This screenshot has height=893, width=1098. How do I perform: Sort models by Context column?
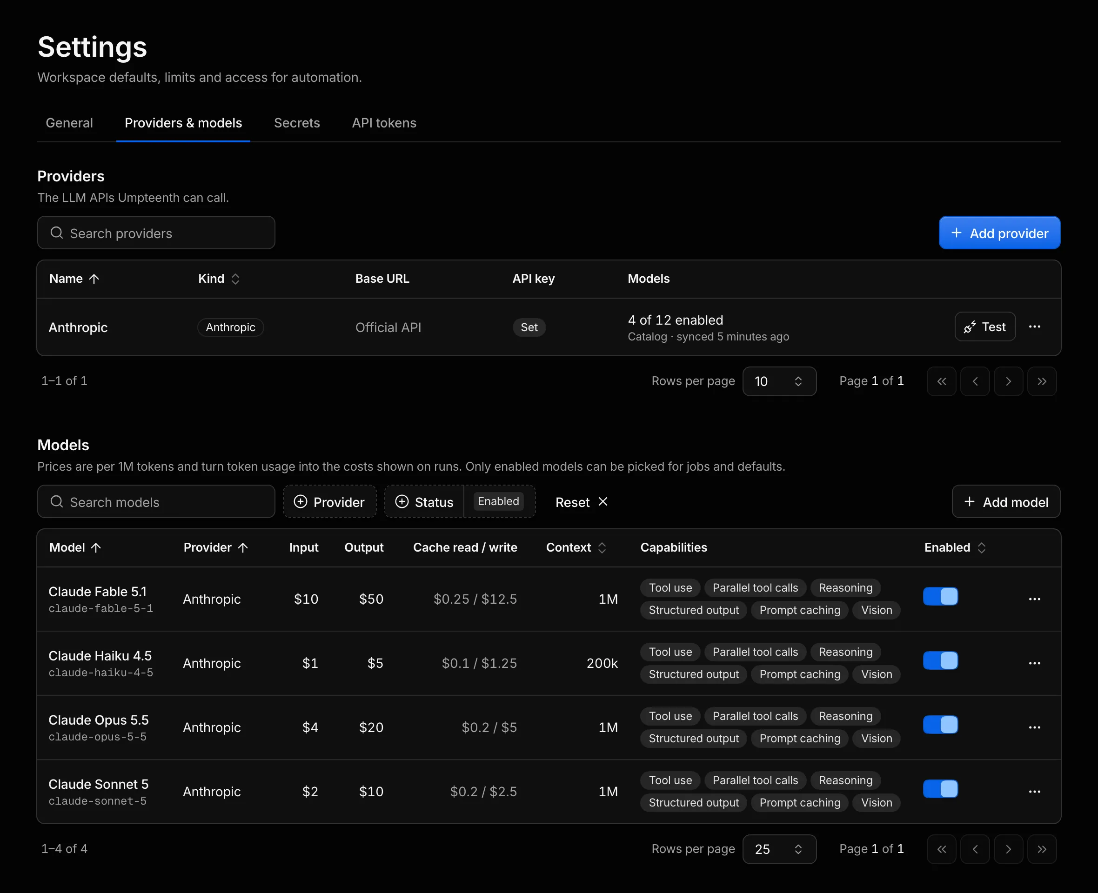pyautogui.click(x=576, y=547)
